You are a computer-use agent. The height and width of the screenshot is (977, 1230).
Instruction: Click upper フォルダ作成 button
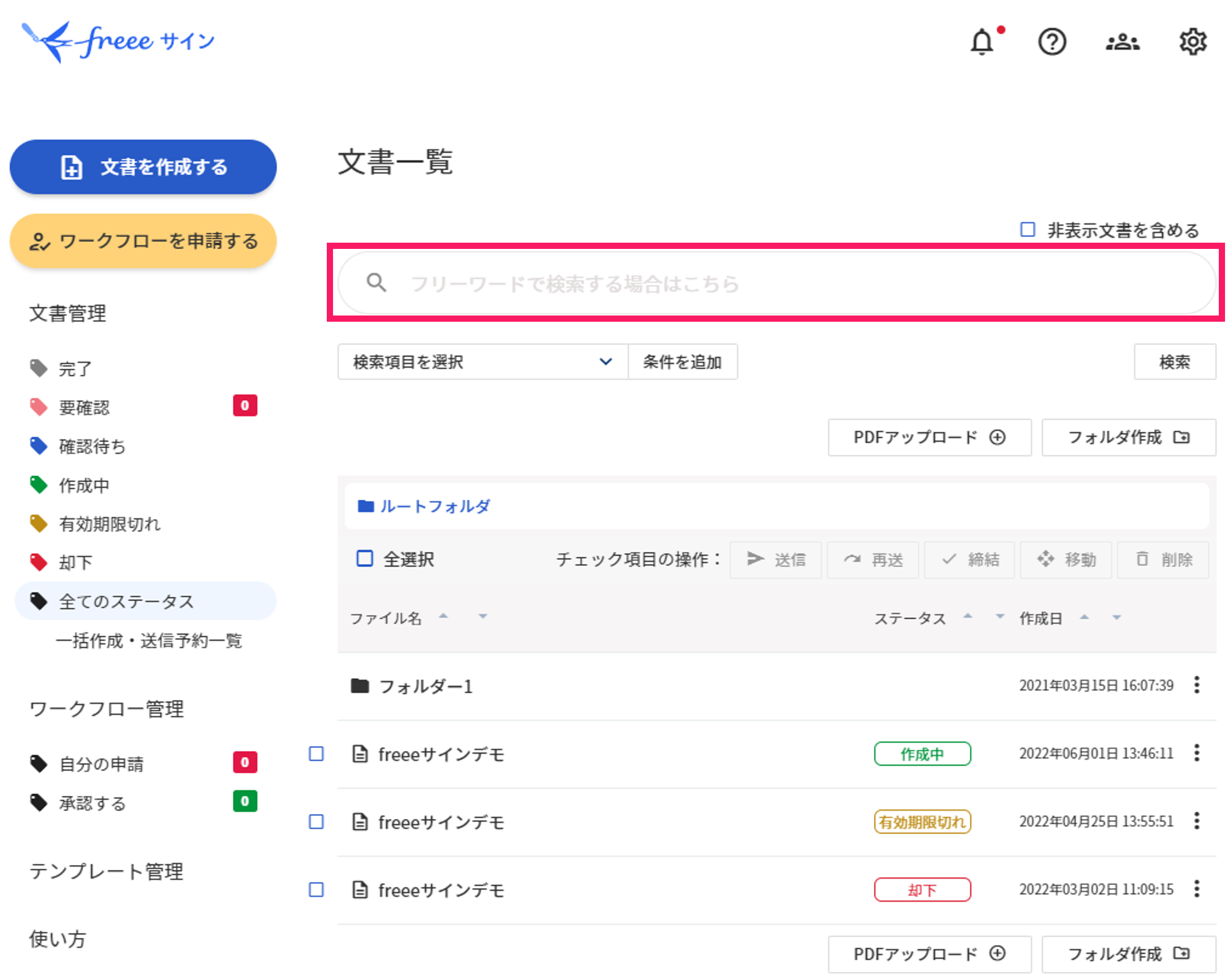[1129, 437]
